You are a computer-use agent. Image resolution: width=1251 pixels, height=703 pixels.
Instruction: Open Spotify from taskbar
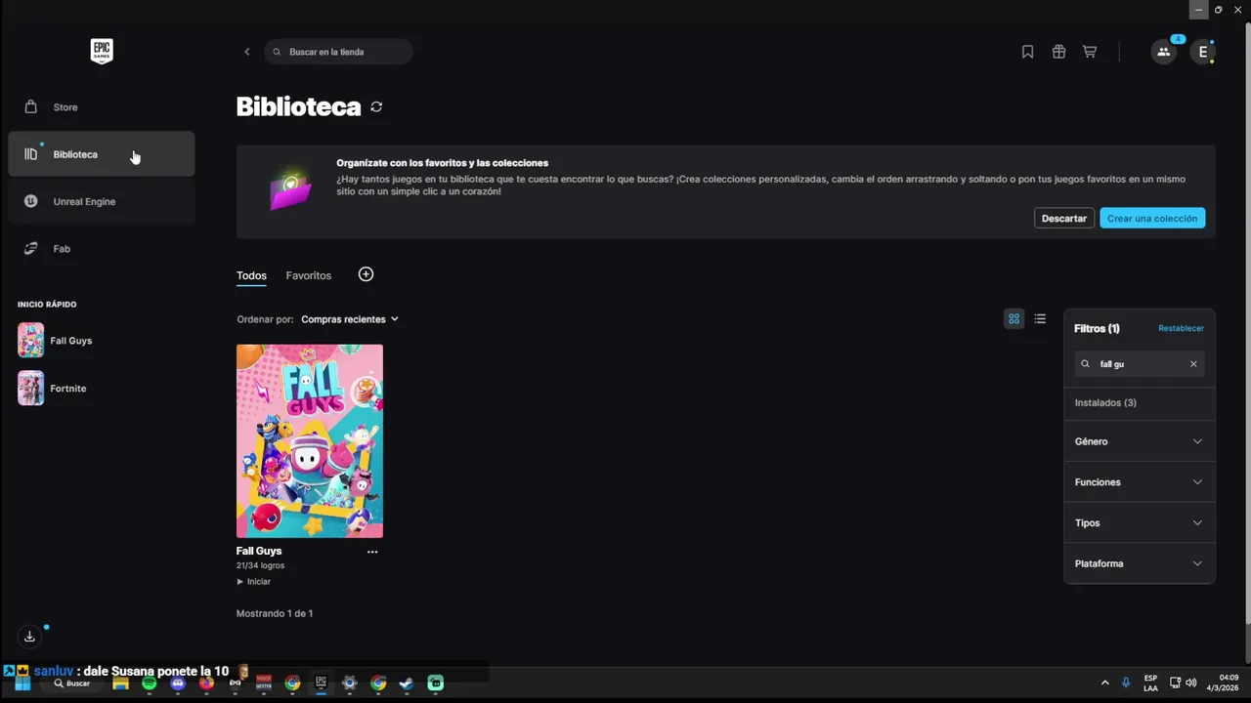[149, 683]
